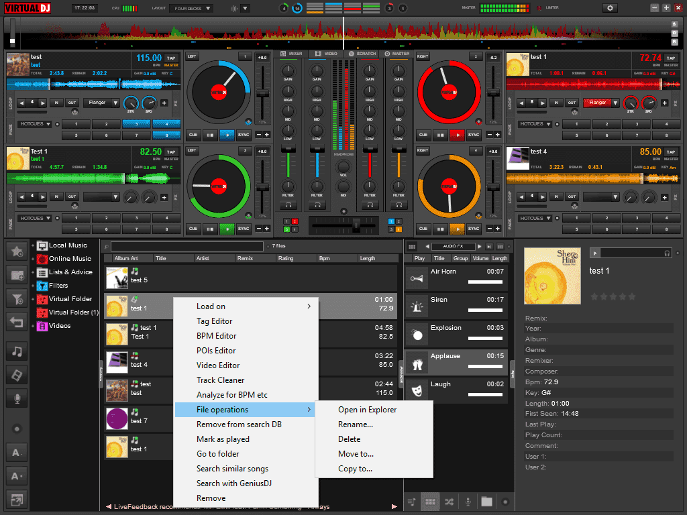Click the test 1 album art in info panel
The image size is (687, 515).
552,276
